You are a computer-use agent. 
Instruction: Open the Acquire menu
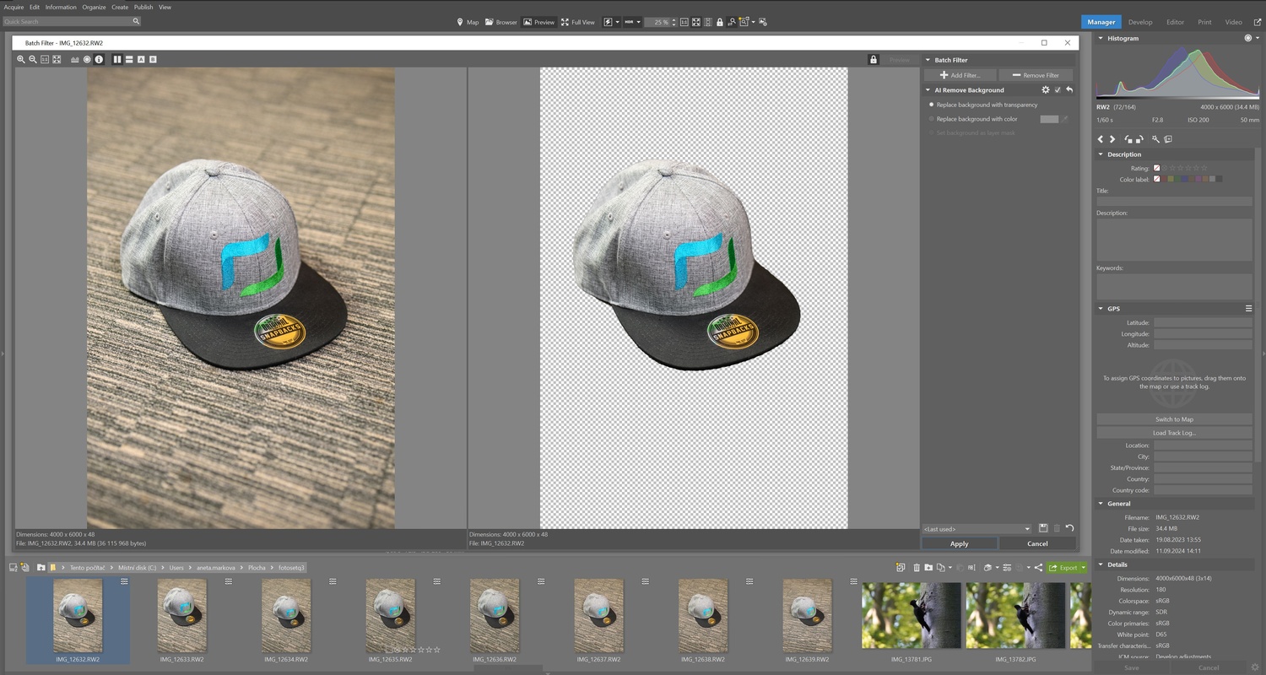pos(14,7)
